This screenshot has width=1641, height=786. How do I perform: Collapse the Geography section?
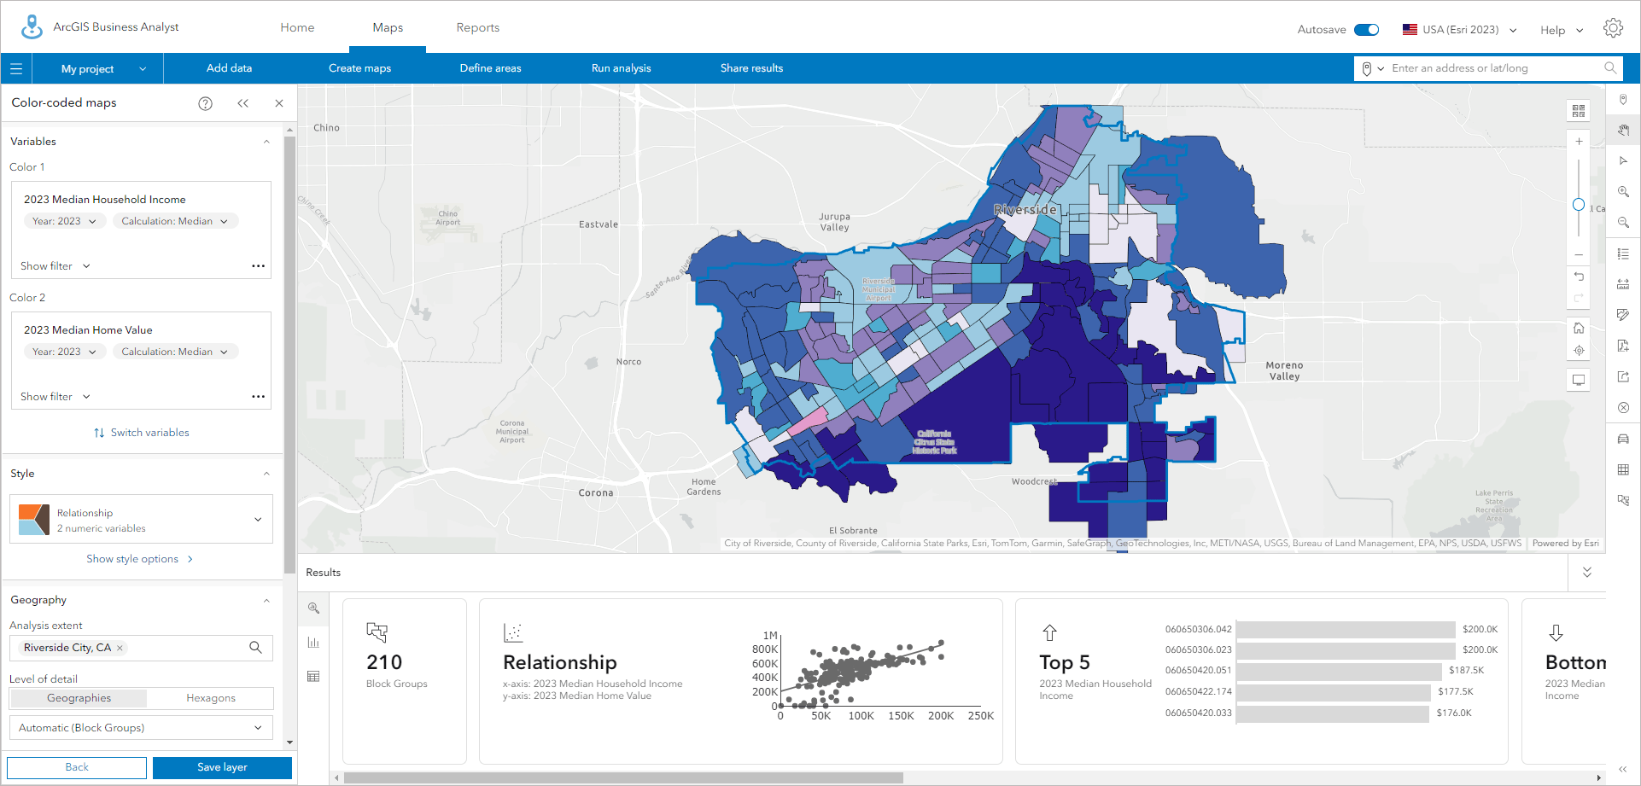pos(266,600)
